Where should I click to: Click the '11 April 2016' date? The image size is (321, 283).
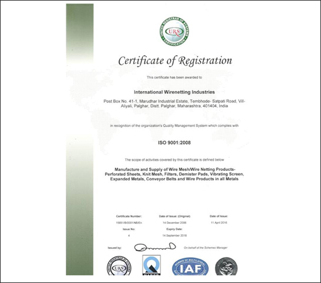(x=219, y=223)
